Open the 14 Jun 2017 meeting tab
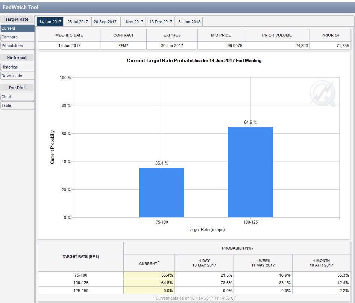This screenshot has width=355, height=303. [x=50, y=22]
